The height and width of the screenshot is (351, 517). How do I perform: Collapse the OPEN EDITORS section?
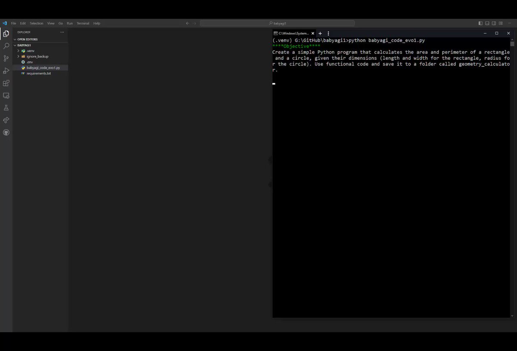click(x=15, y=39)
